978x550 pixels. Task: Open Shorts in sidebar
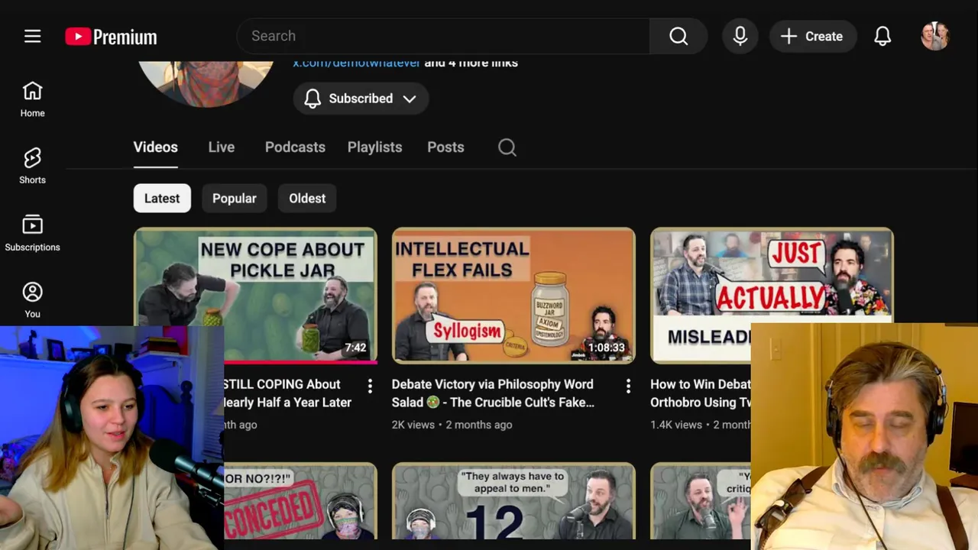point(32,167)
